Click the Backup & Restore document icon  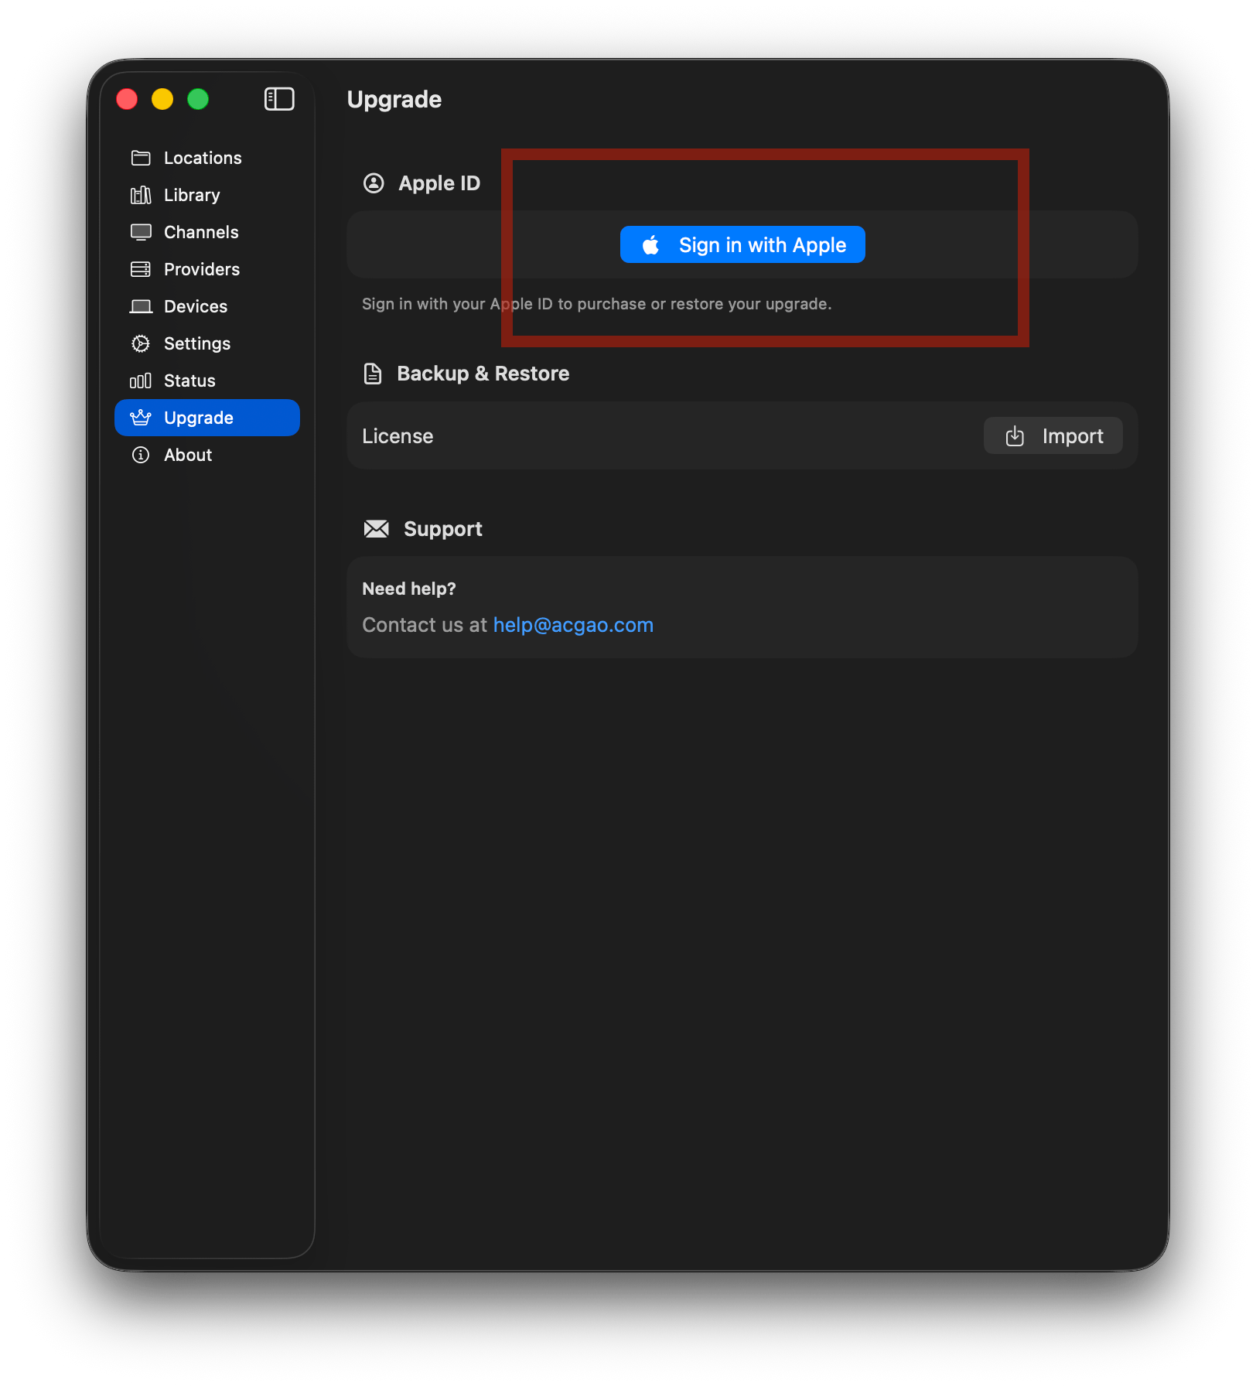tap(373, 374)
